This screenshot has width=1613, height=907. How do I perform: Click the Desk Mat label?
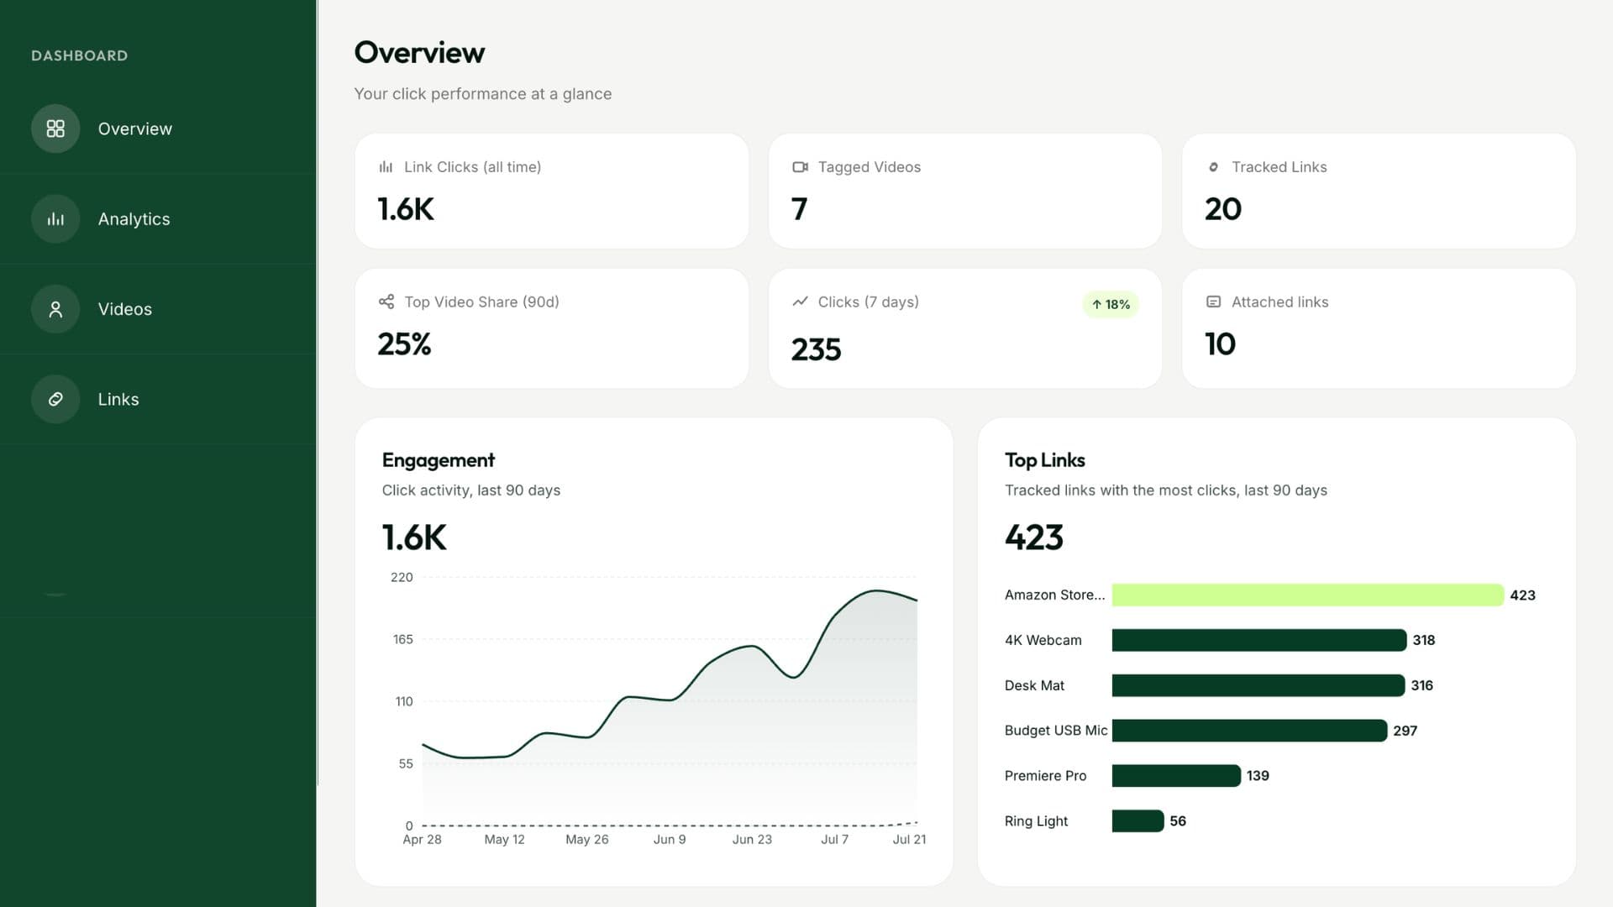[x=1034, y=685]
